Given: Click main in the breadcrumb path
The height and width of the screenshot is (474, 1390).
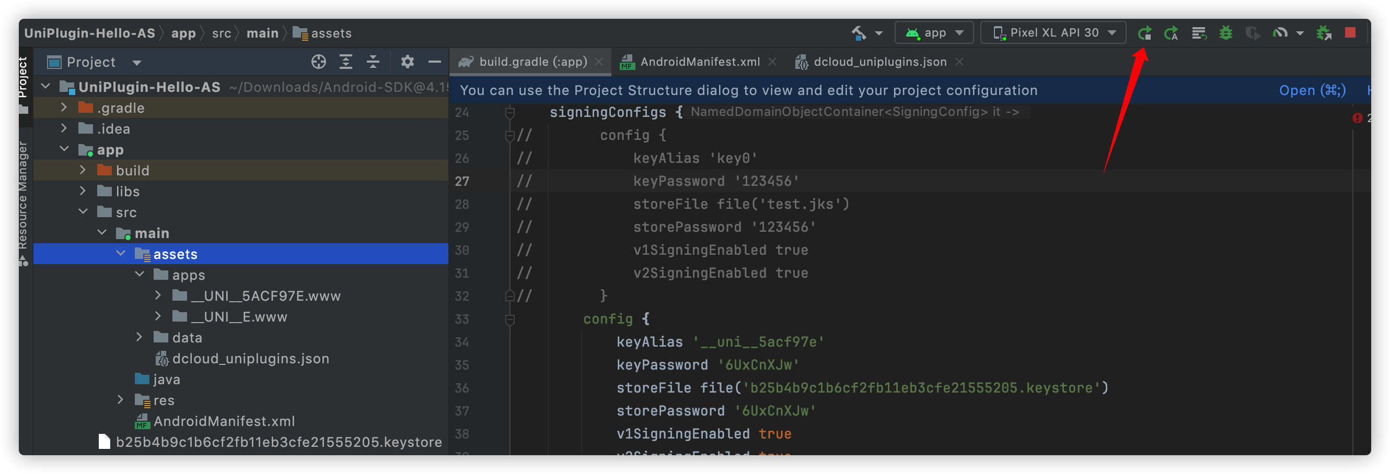Looking at the screenshot, I should [262, 33].
